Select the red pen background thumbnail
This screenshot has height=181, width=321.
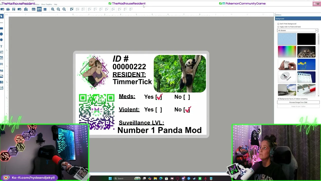click(306, 90)
